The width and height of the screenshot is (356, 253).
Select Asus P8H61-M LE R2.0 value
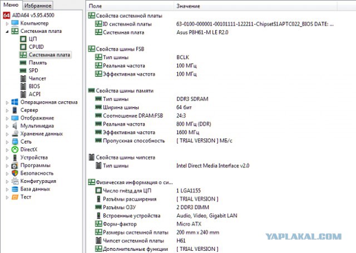[202, 32]
